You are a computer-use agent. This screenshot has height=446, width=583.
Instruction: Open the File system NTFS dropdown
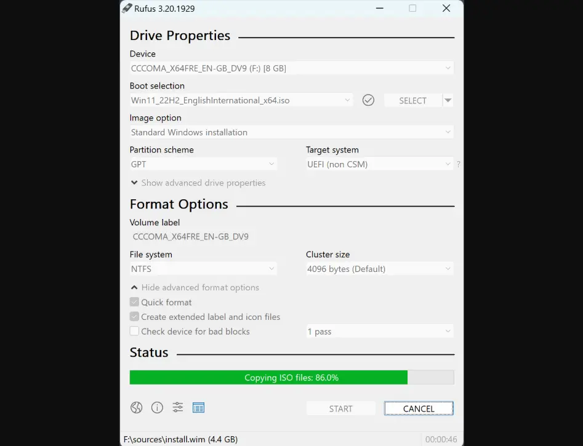pyautogui.click(x=203, y=269)
